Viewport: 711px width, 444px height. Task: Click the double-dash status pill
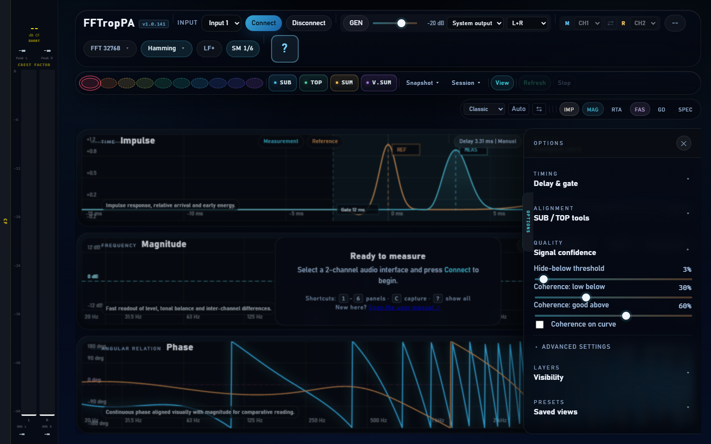pyautogui.click(x=675, y=23)
